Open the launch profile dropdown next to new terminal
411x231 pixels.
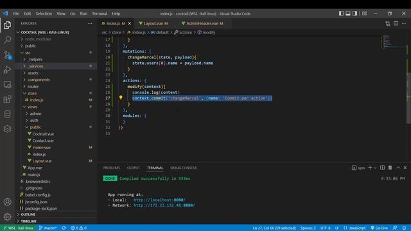pyautogui.click(x=375, y=167)
